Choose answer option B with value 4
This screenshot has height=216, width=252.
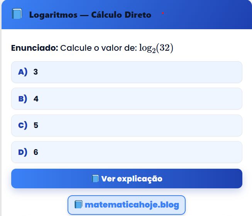127,99
